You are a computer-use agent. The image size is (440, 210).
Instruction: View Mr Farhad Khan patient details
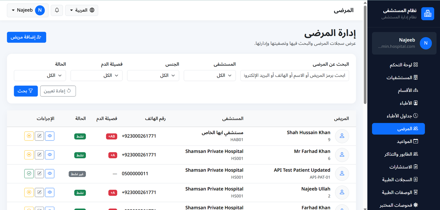click(x=50, y=155)
